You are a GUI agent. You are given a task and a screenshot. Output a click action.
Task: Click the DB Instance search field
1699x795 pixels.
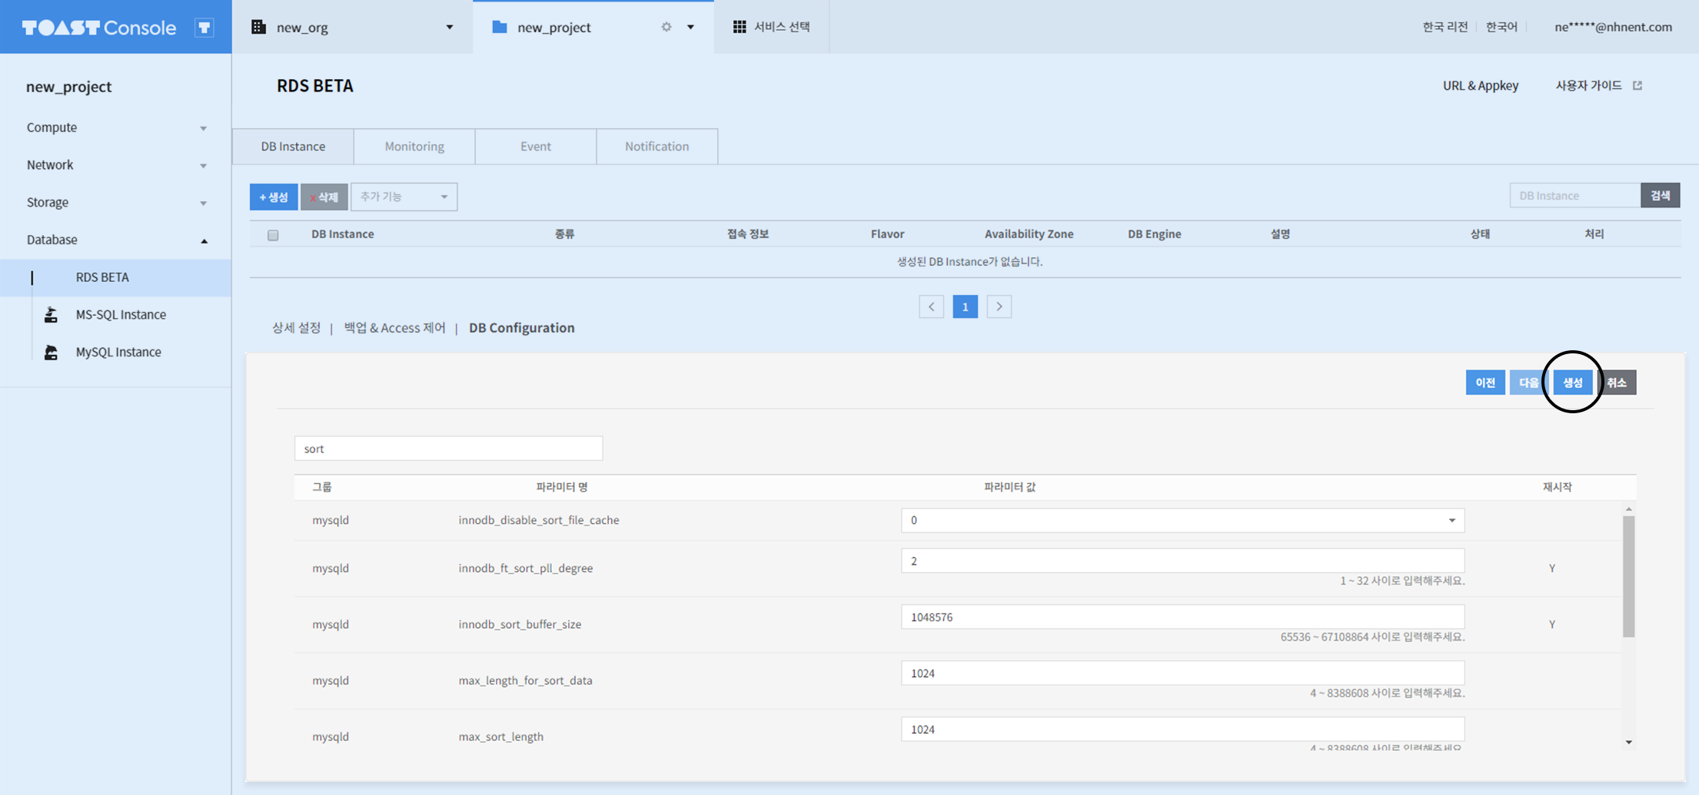1574,195
